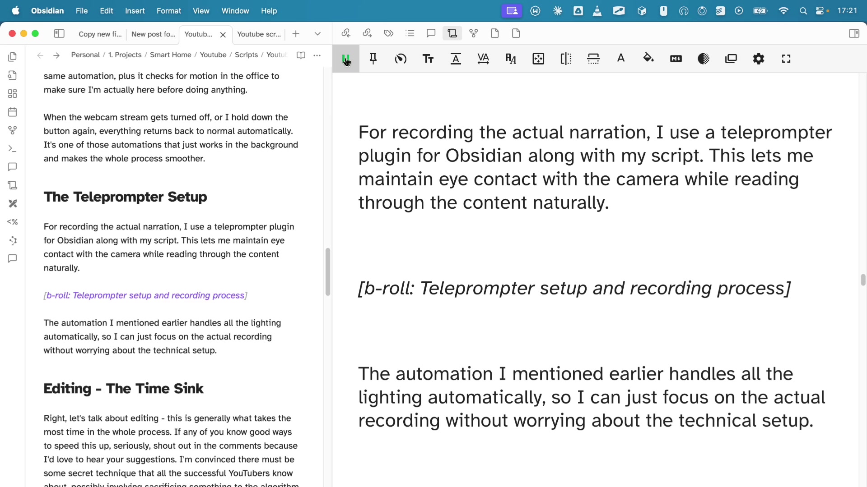Open the note's three-dot options menu
The width and height of the screenshot is (867, 487).
pos(317,55)
